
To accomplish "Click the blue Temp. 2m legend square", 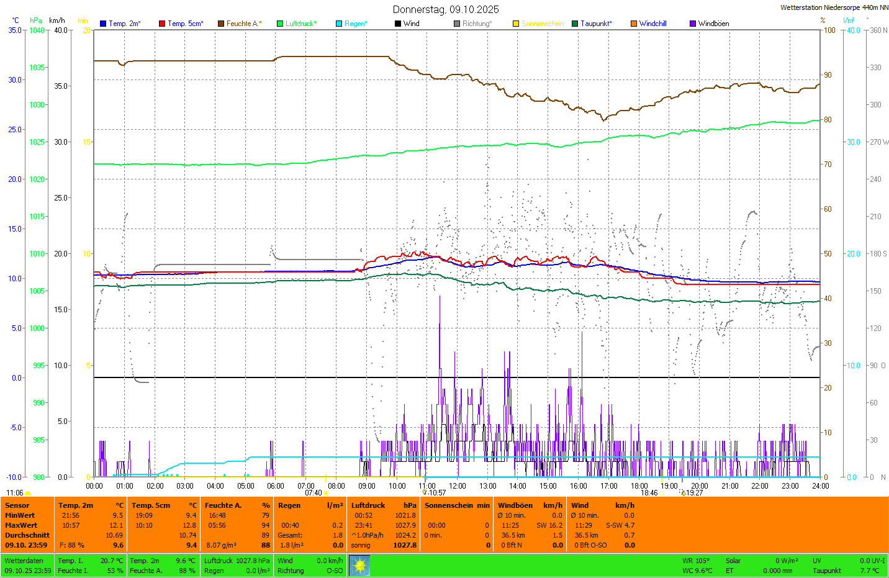I will (x=103, y=24).
